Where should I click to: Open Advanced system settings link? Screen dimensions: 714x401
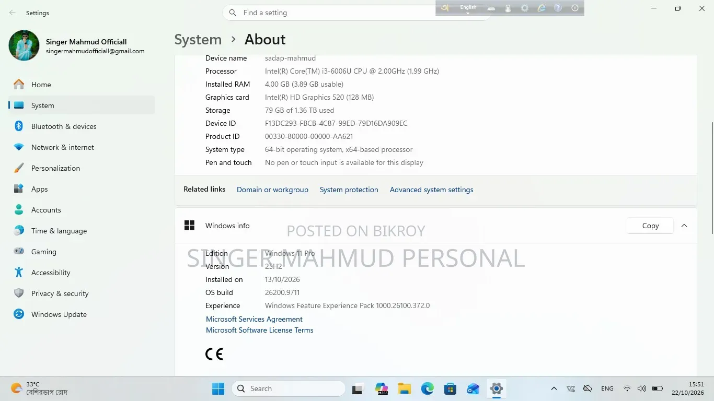(432, 190)
